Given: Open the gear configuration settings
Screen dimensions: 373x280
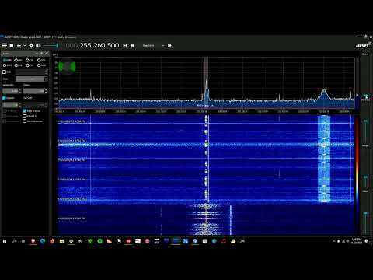Looking at the screenshot, I should (x=31, y=46).
